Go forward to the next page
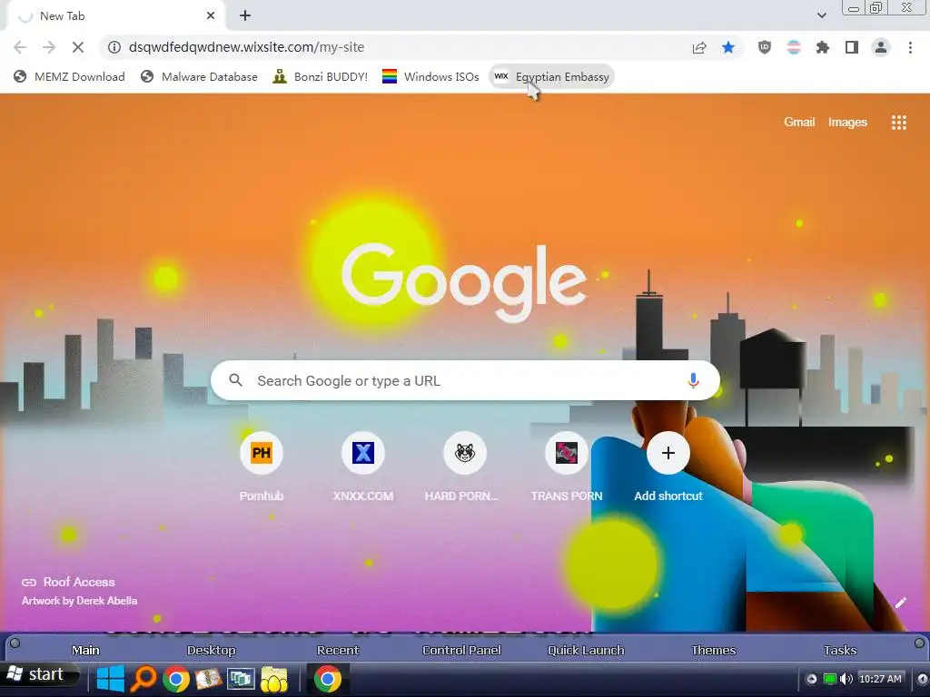The image size is (930, 697). point(49,47)
